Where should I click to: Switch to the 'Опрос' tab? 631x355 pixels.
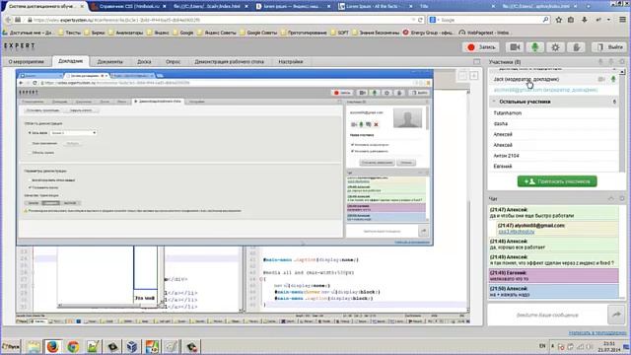coord(174,62)
